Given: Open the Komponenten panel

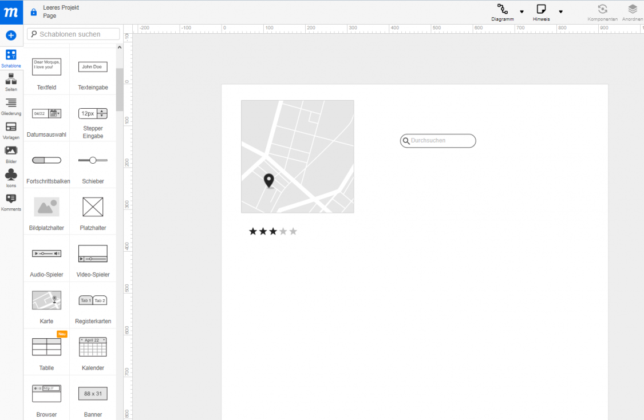Looking at the screenshot, I should [602, 11].
